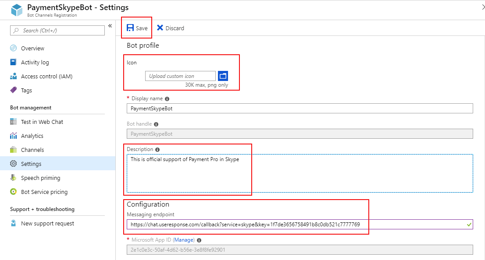Focus the Search (Ctrl+/) field
Image resolution: width=485 pixels, height=260 pixels.
57,31
